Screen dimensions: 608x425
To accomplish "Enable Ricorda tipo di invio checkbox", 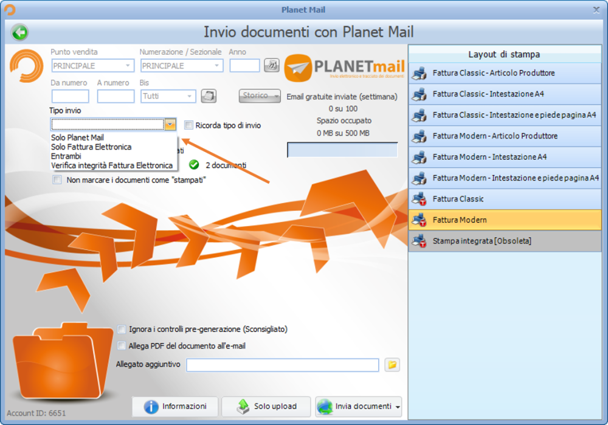I will [x=188, y=125].
